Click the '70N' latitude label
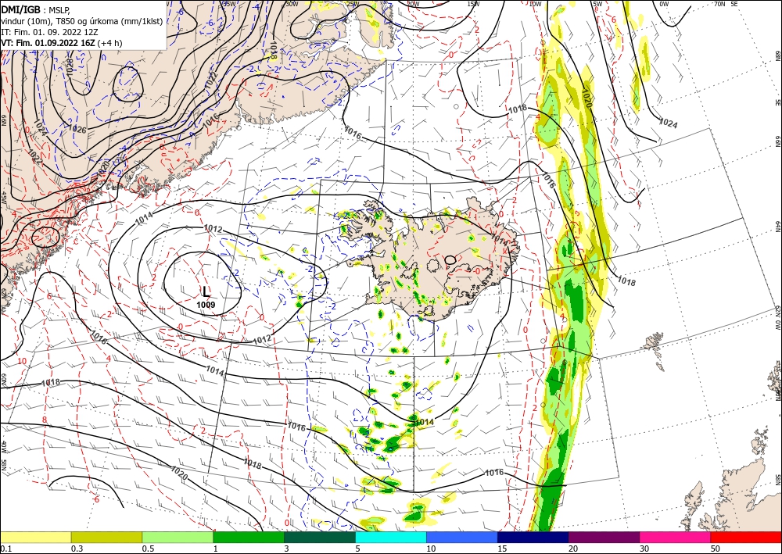 coord(719,4)
